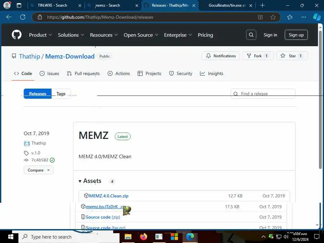324x243 pixels.
Task: Launch Firefox from taskbar
Action: [x=143, y=237]
